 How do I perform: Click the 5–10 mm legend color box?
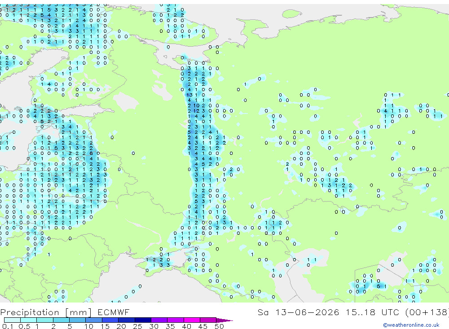(78, 320)
